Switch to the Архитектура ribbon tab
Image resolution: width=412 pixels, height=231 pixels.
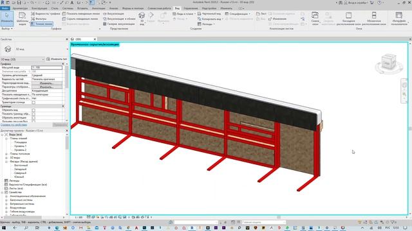pos(20,8)
